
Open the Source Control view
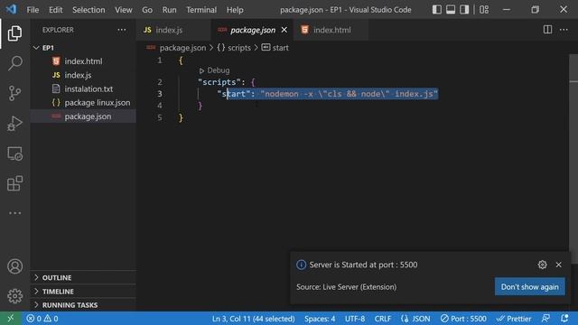pyautogui.click(x=14, y=93)
